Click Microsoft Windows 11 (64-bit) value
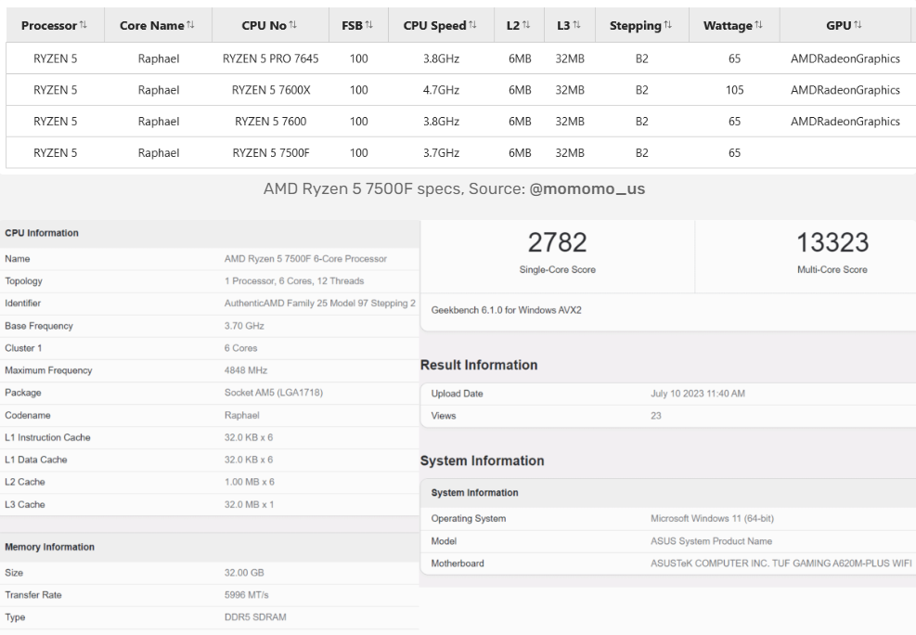The height and width of the screenshot is (635, 916). 712,519
